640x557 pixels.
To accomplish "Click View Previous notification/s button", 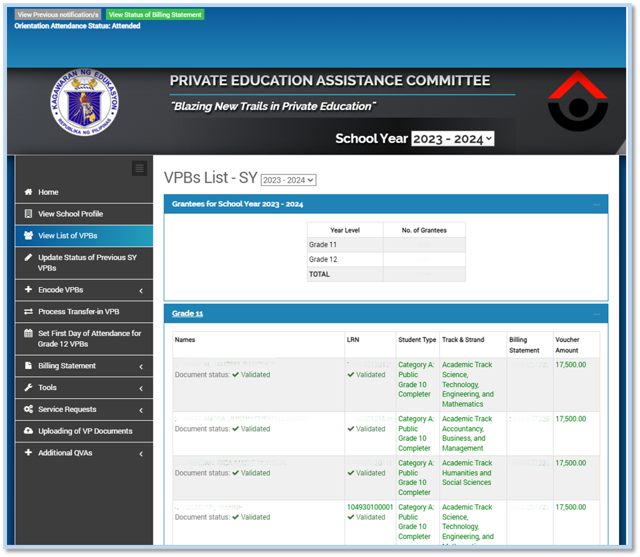I will point(58,15).
